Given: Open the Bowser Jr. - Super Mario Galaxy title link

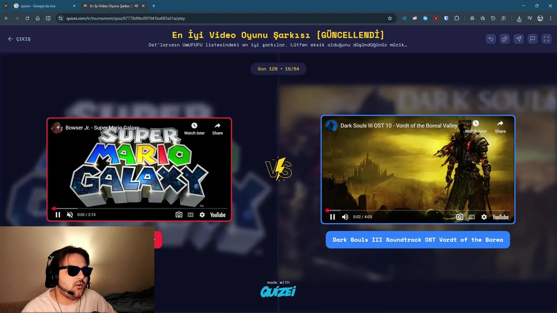Looking at the screenshot, I should (102, 128).
